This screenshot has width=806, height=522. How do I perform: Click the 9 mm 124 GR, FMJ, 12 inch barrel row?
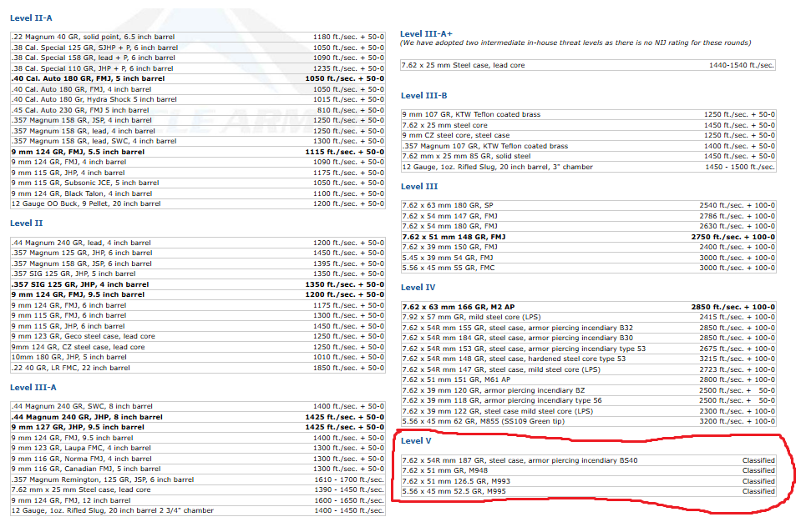tap(198, 500)
